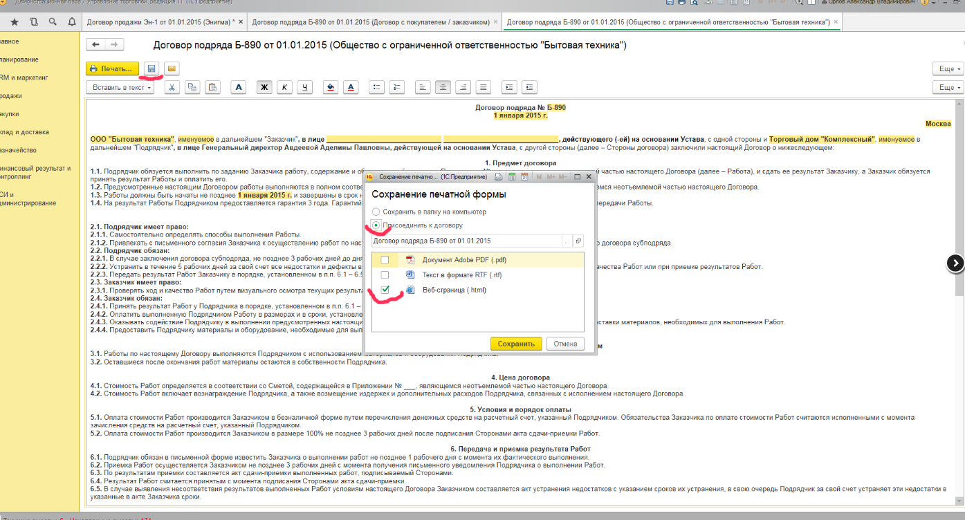This screenshot has width=965, height=520.
Task: Click the yellow 'Печать...' button
Action: 113,68
